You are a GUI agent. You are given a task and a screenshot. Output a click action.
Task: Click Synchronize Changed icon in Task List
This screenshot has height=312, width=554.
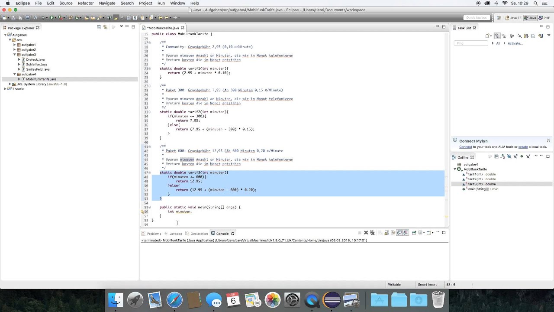pos(541,36)
